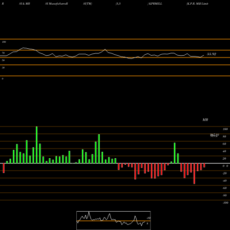Click the MR axis label 40 on right
230x230 pixels.
click(x=224, y=151)
